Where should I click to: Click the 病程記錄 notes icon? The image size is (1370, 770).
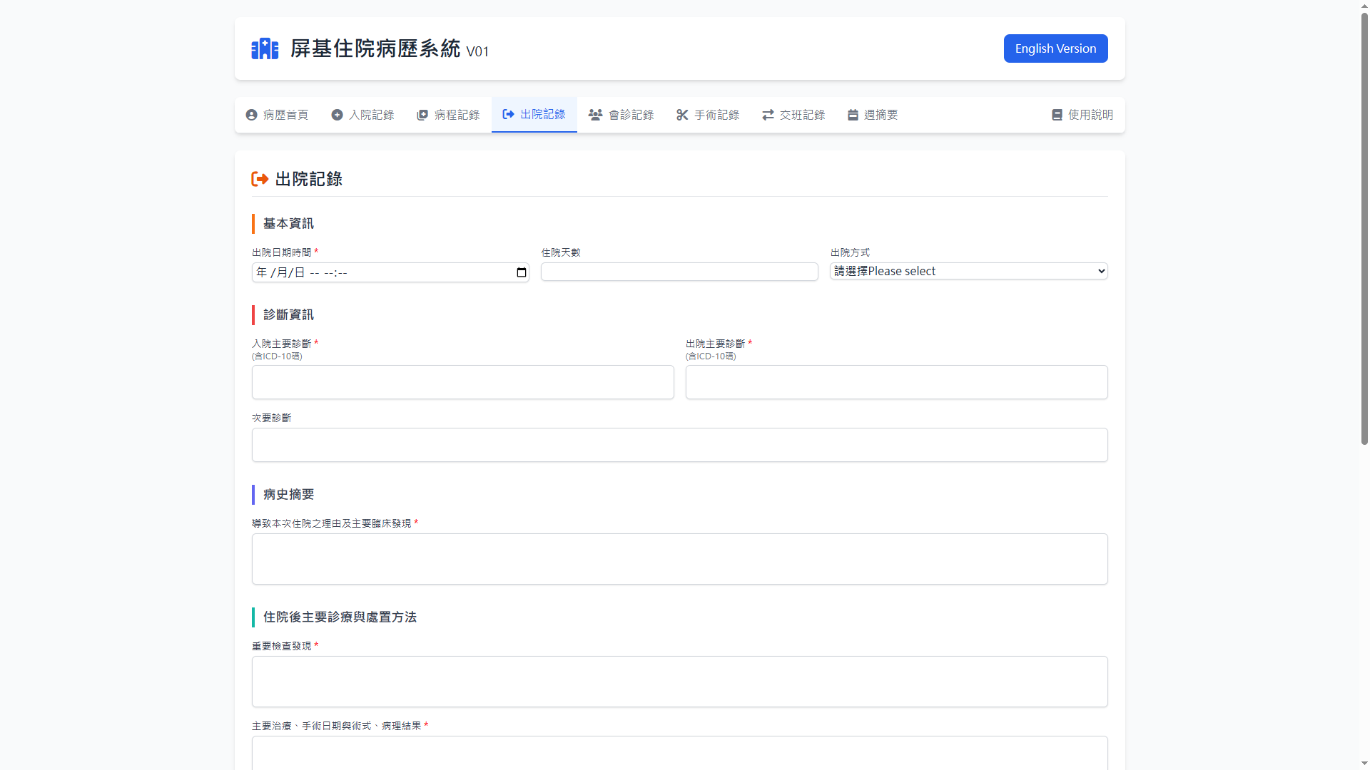point(422,115)
